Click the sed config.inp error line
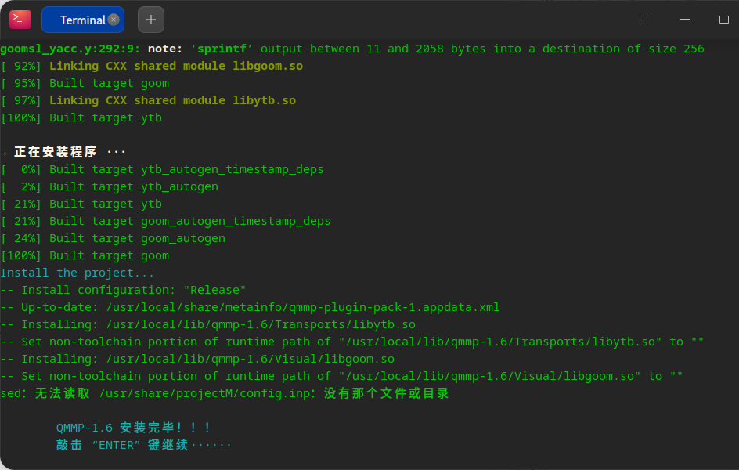This screenshot has width=739, height=470. click(x=225, y=394)
